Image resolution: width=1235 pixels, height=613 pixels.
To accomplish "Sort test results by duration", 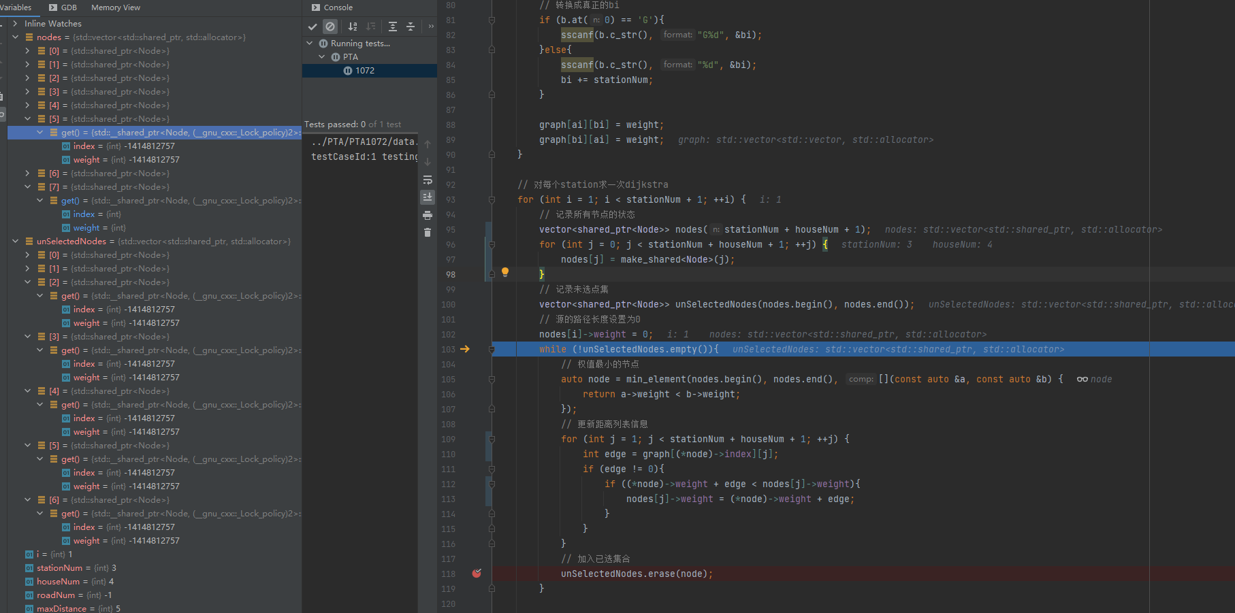I will pos(370,27).
